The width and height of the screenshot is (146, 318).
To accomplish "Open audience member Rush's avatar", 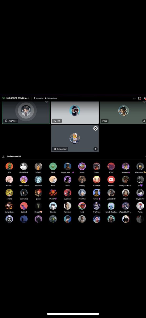I will pyautogui.click(x=67, y=180).
